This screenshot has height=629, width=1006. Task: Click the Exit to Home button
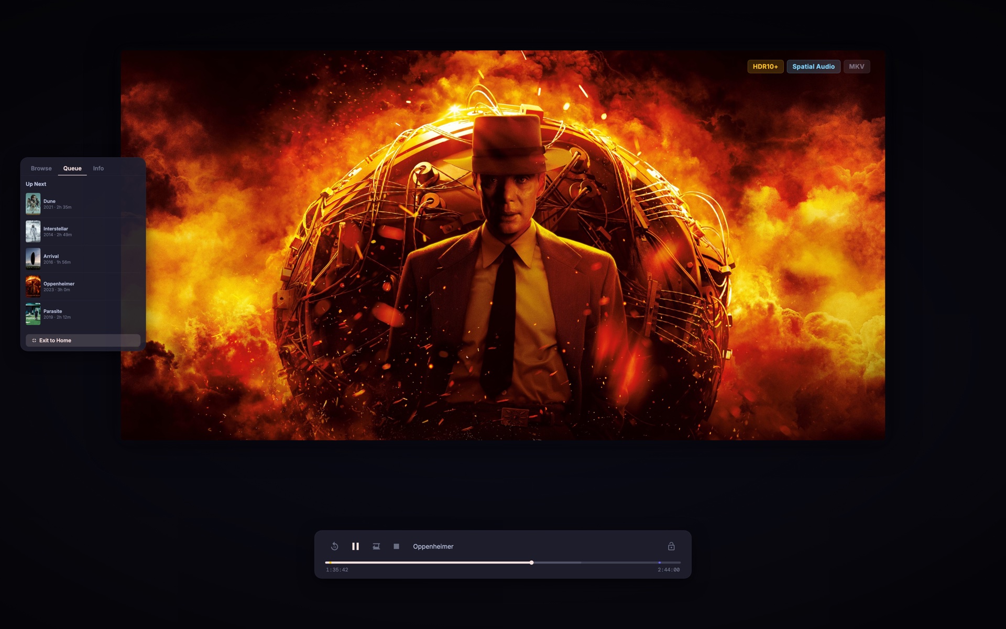tap(83, 340)
